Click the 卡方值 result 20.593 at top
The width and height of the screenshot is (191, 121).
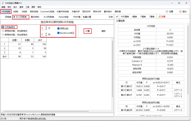tap(170, 34)
